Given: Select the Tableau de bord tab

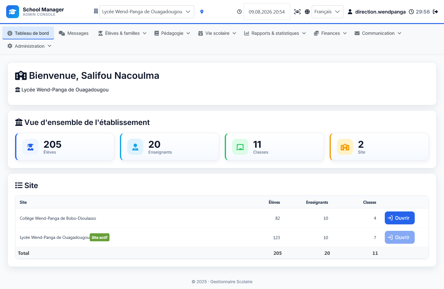Looking at the screenshot, I should (x=28, y=33).
